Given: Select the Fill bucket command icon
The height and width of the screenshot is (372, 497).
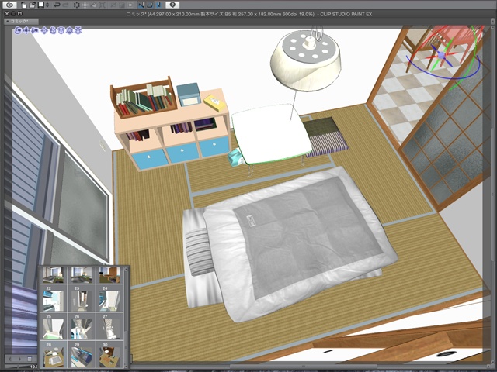Looking at the screenshot, I should [93, 5].
